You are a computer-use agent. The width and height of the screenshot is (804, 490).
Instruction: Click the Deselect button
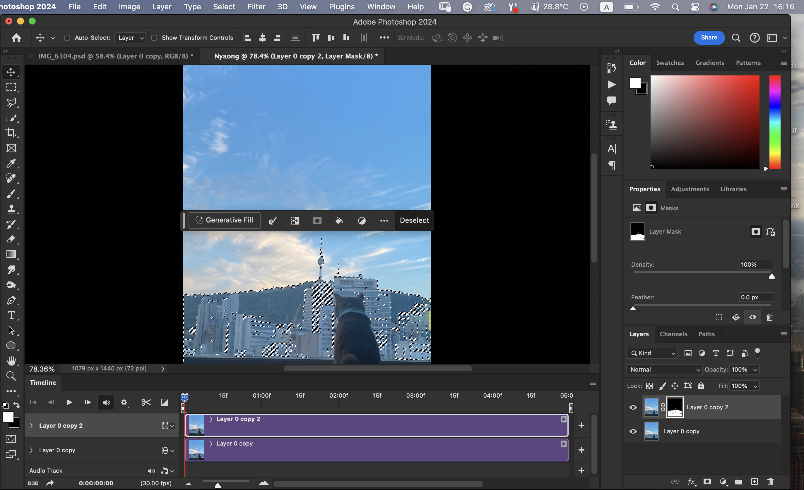coord(414,220)
